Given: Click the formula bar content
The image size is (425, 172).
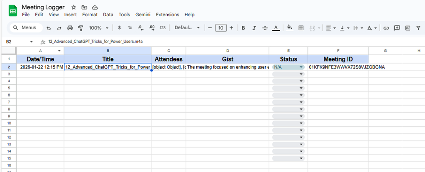Looking at the screenshot, I should click(x=95, y=42).
